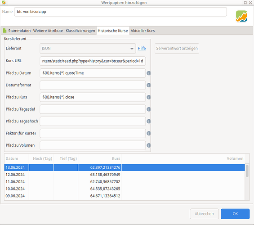Click info icon beside Datumsformat field

point(149,85)
